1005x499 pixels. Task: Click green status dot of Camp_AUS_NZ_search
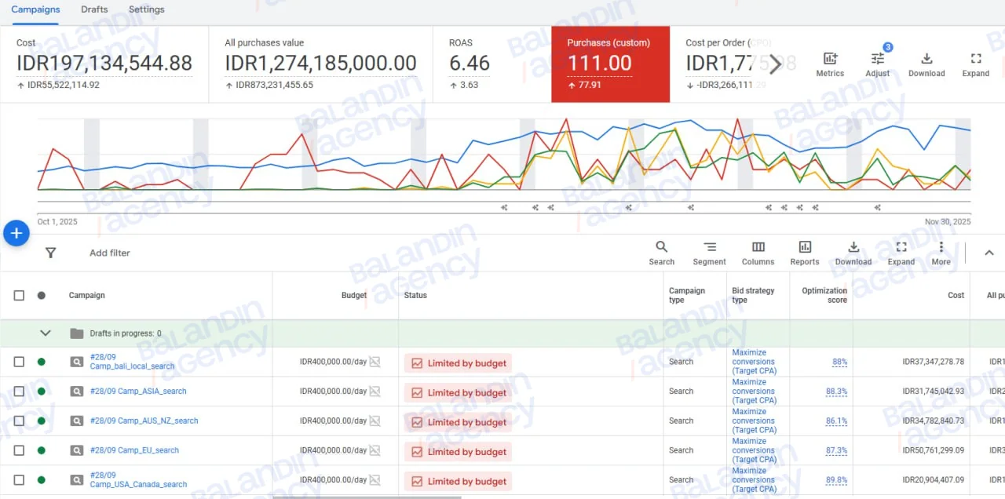click(x=41, y=421)
